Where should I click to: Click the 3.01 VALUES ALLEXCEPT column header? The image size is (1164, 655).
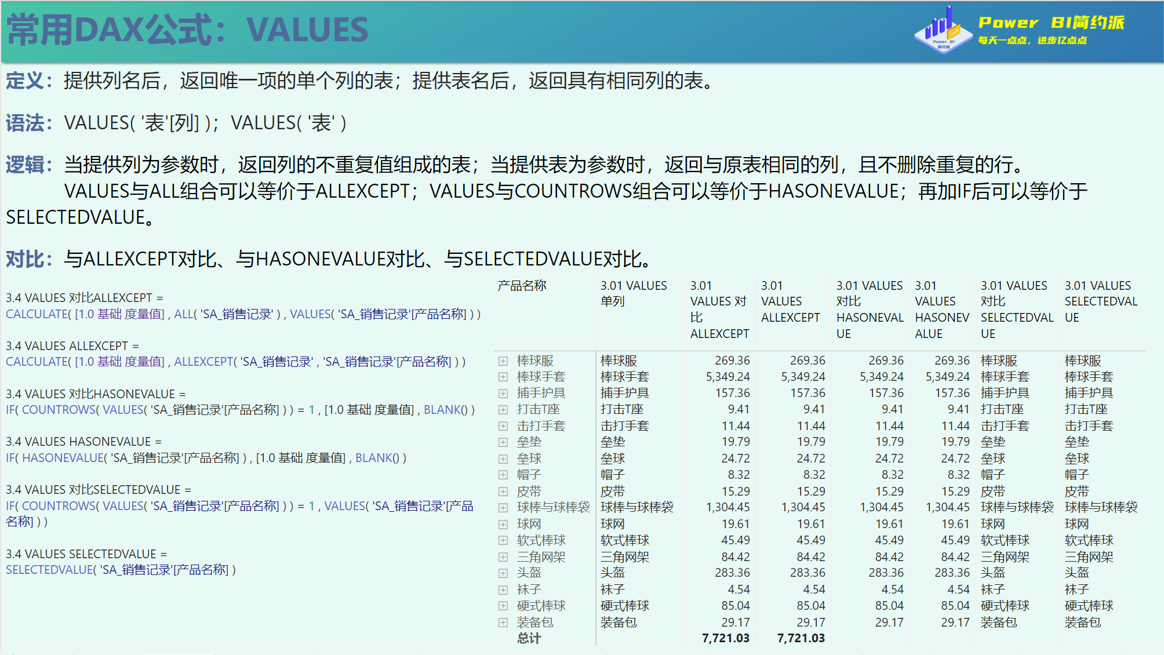(x=790, y=301)
